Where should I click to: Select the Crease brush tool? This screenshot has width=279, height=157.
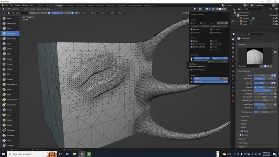(10, 59)
